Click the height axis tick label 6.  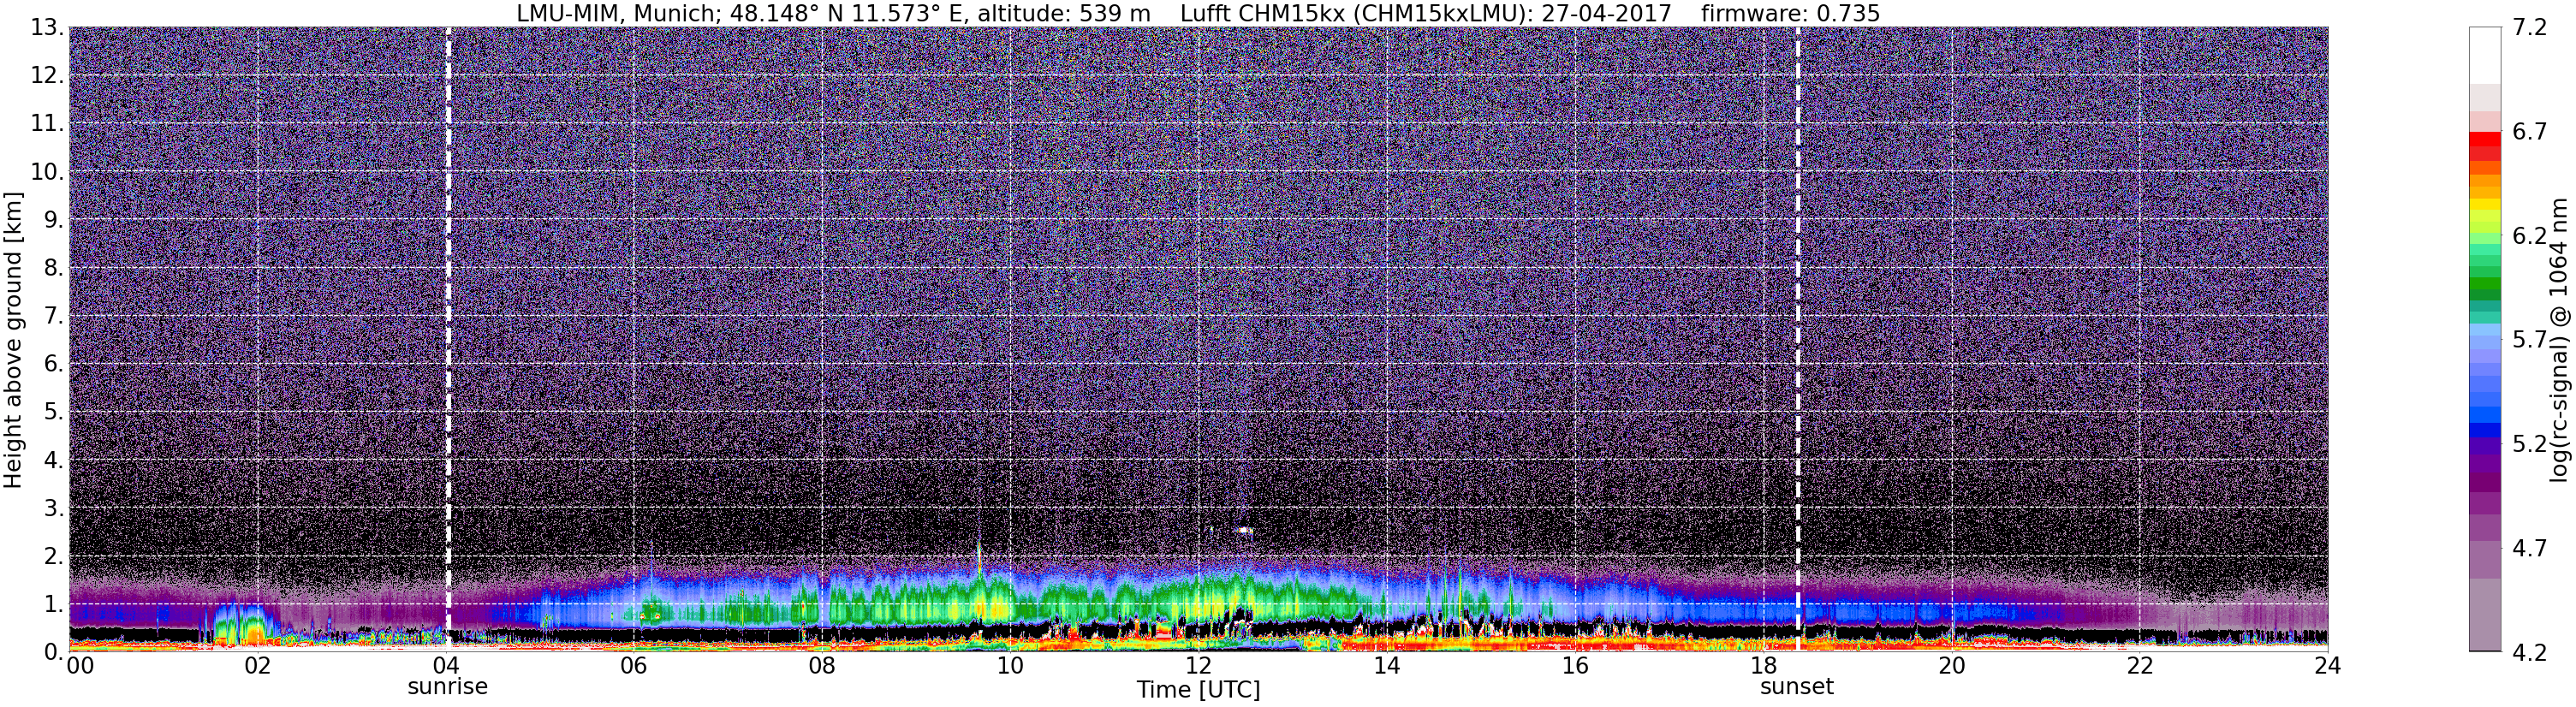(55, 364)
